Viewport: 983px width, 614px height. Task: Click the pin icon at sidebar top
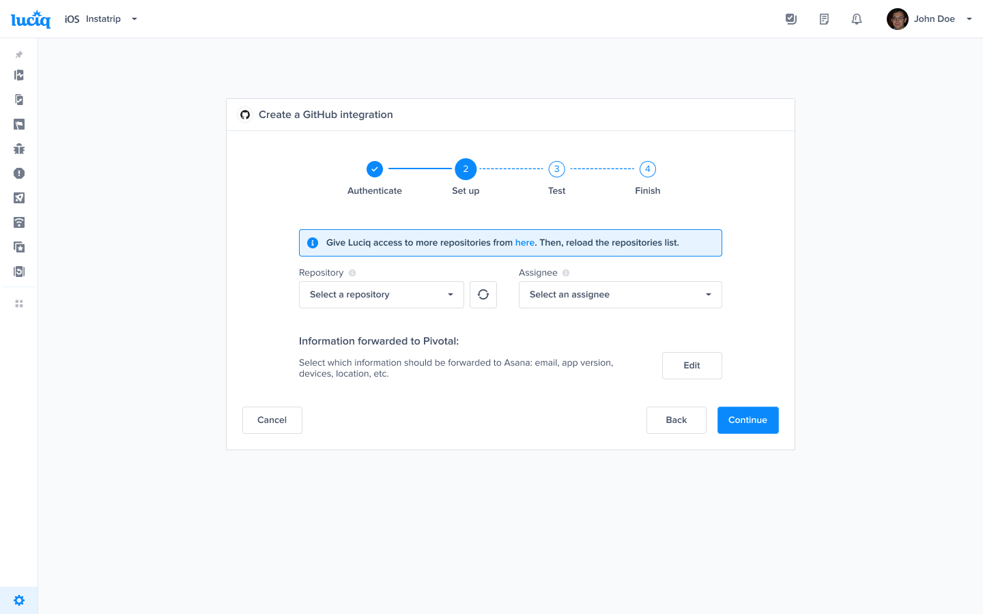point(18,55)
